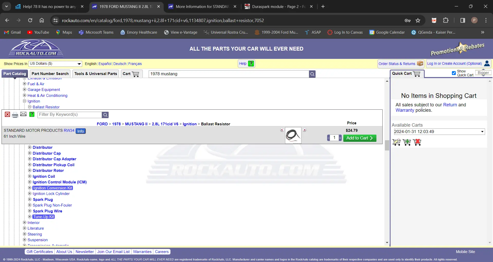Delete the saved cart with red X cart icon
Image resolution: width=493 pixels, height=262 pixels.
[417, 142]
